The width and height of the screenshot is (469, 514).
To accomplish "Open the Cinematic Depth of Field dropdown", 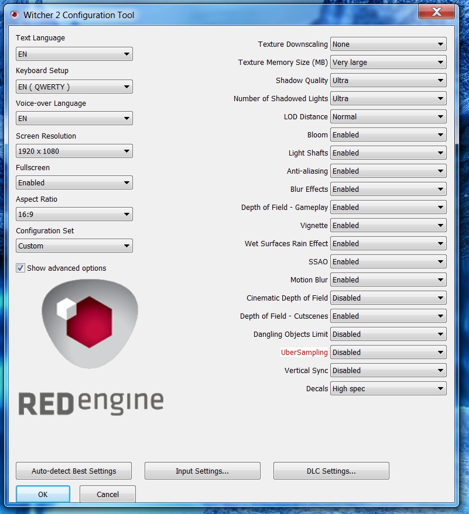I will pos(388,298).
